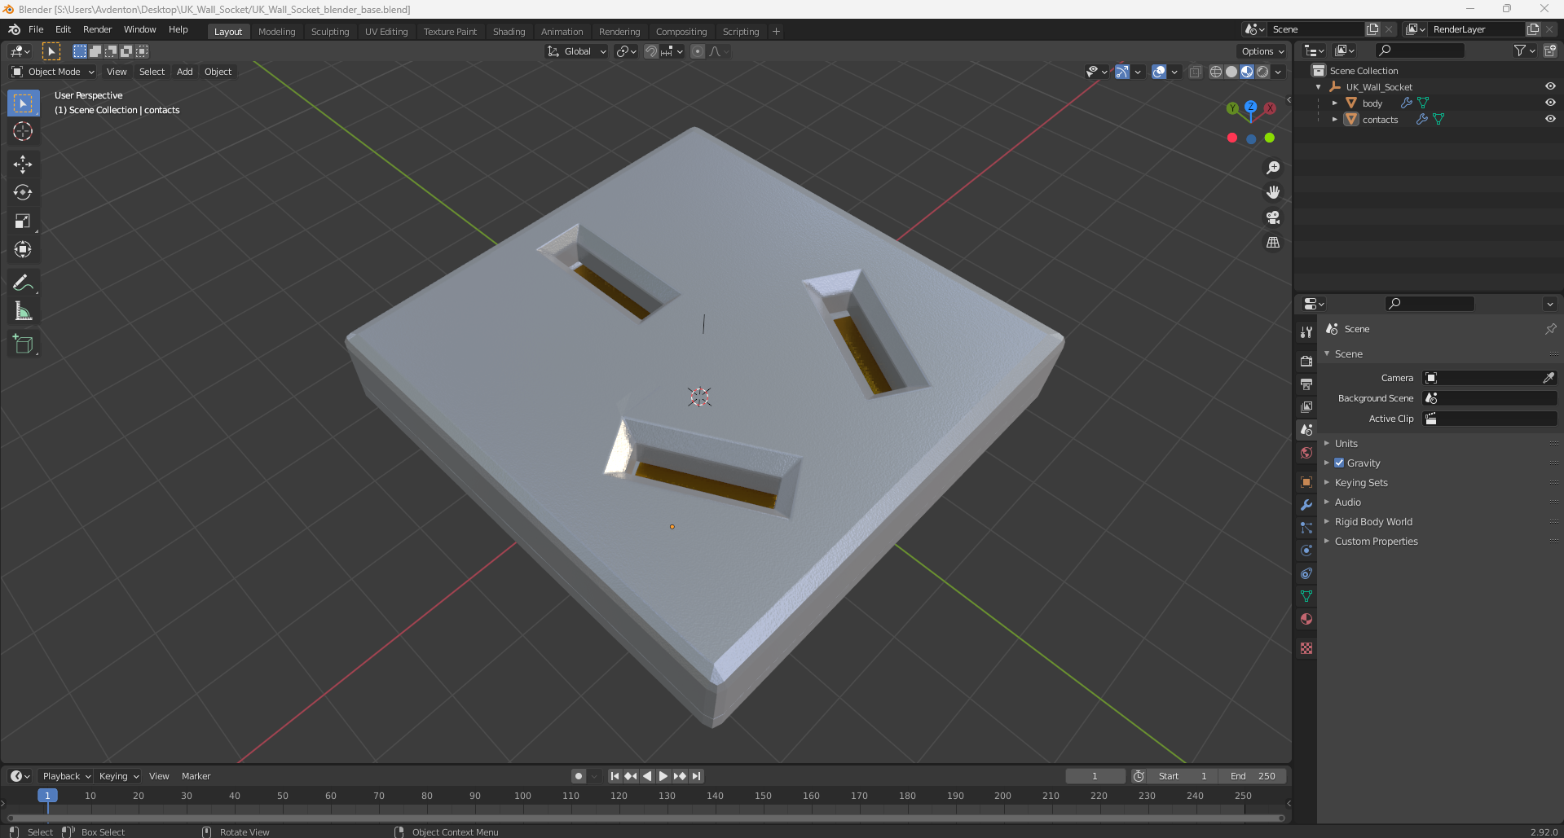1564x838 pixels.
Task: Open the timeline Marker menu
Action: tap(196, 776)
